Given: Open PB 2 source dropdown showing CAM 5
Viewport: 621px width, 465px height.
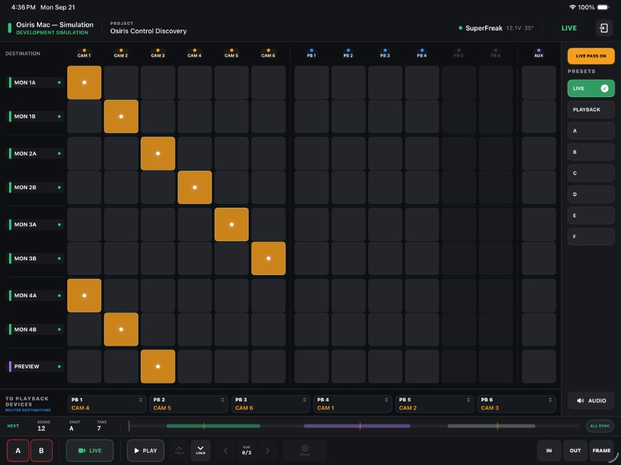Looking at the screenshot, I should (x=189, y=404).
